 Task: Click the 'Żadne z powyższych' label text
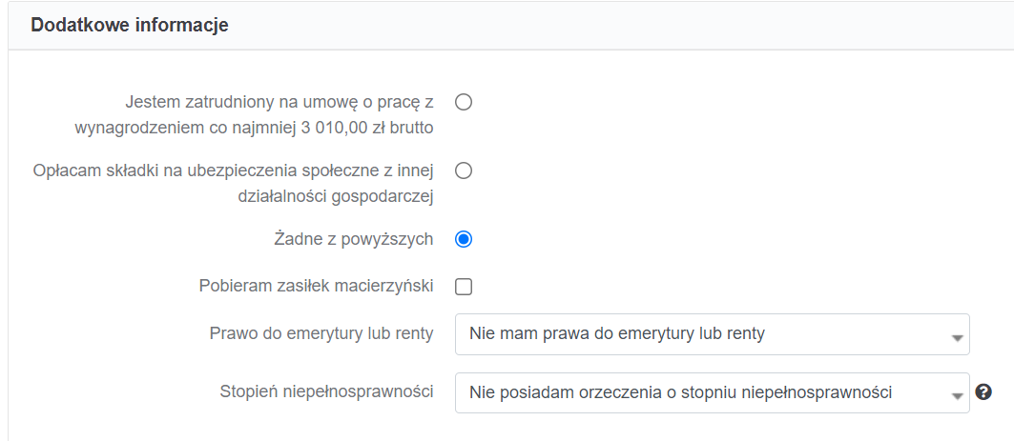(x=354, y=239)
